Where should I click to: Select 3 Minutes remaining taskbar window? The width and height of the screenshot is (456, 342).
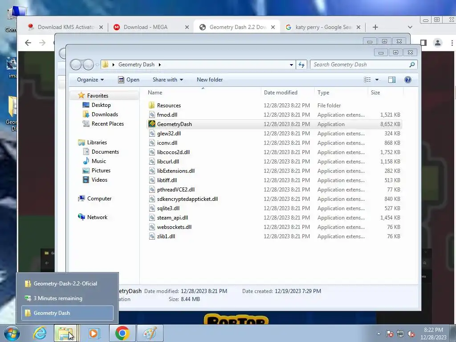[x=68, y=298]
